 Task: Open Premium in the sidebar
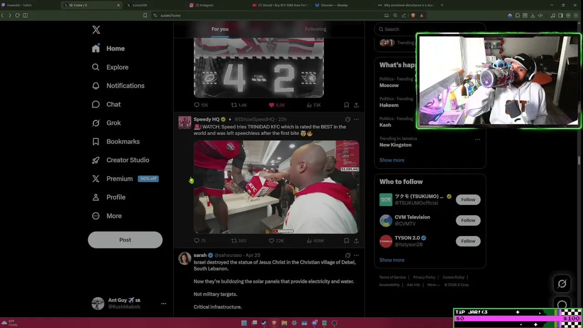[x=125, y=179]
